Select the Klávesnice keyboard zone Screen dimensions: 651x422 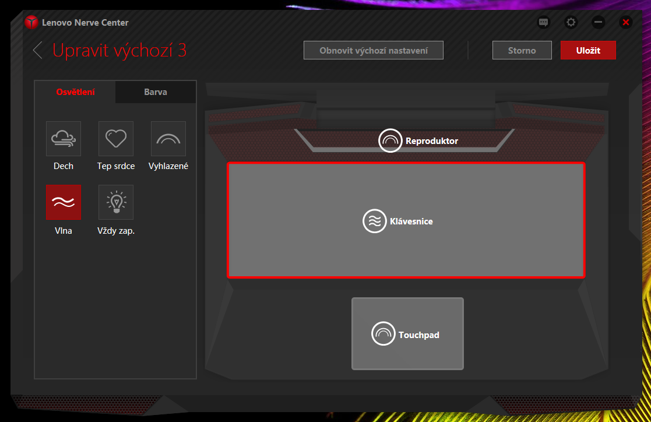click(x=406, y=221)
